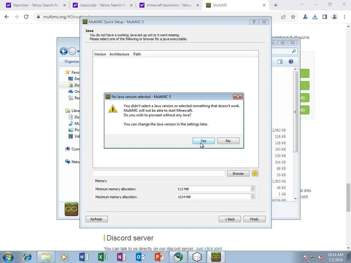The image size is (351, 263).
Task: Click the yellow Java test icon
Action: pos(255,173)
